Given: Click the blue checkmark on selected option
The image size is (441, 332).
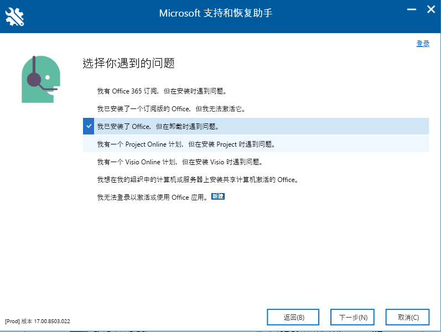Looking at the screenshot, I should pyautogui.click(x=89, y=126).
